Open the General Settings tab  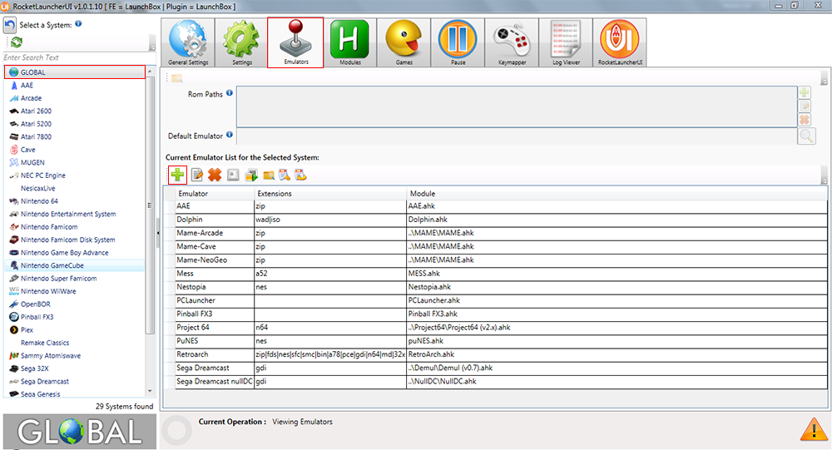[188, 42]
